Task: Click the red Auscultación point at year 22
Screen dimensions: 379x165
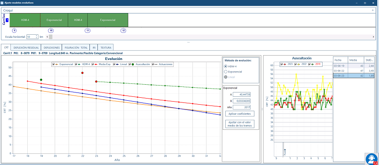Action: tap(82, 73)
